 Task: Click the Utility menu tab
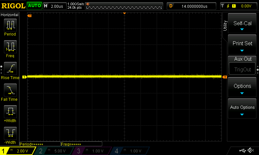point(225,26)
